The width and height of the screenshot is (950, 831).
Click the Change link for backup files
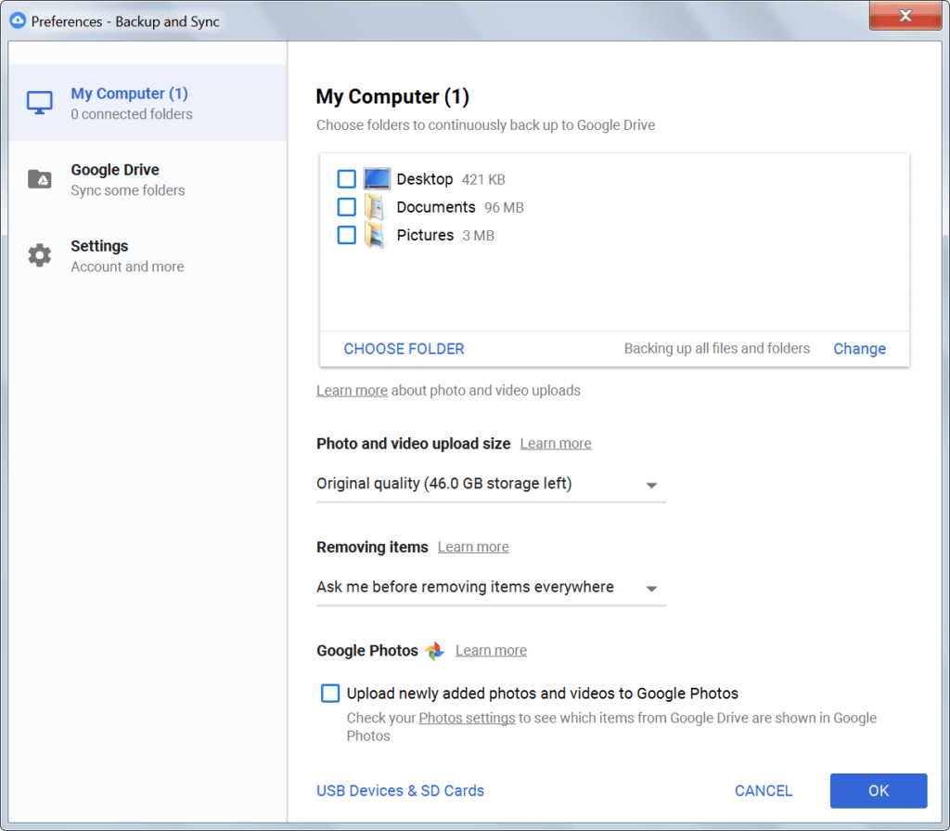point(859,349)
